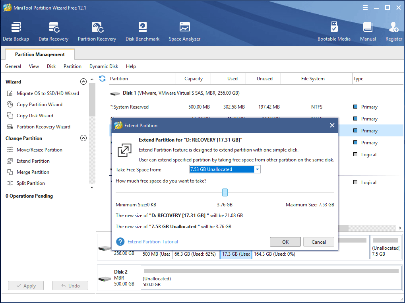The height and width of the screenshot is (303, 405).
Task: Choose Move/Resize Partition in the sidebar
Action: [x=35, y=150]
